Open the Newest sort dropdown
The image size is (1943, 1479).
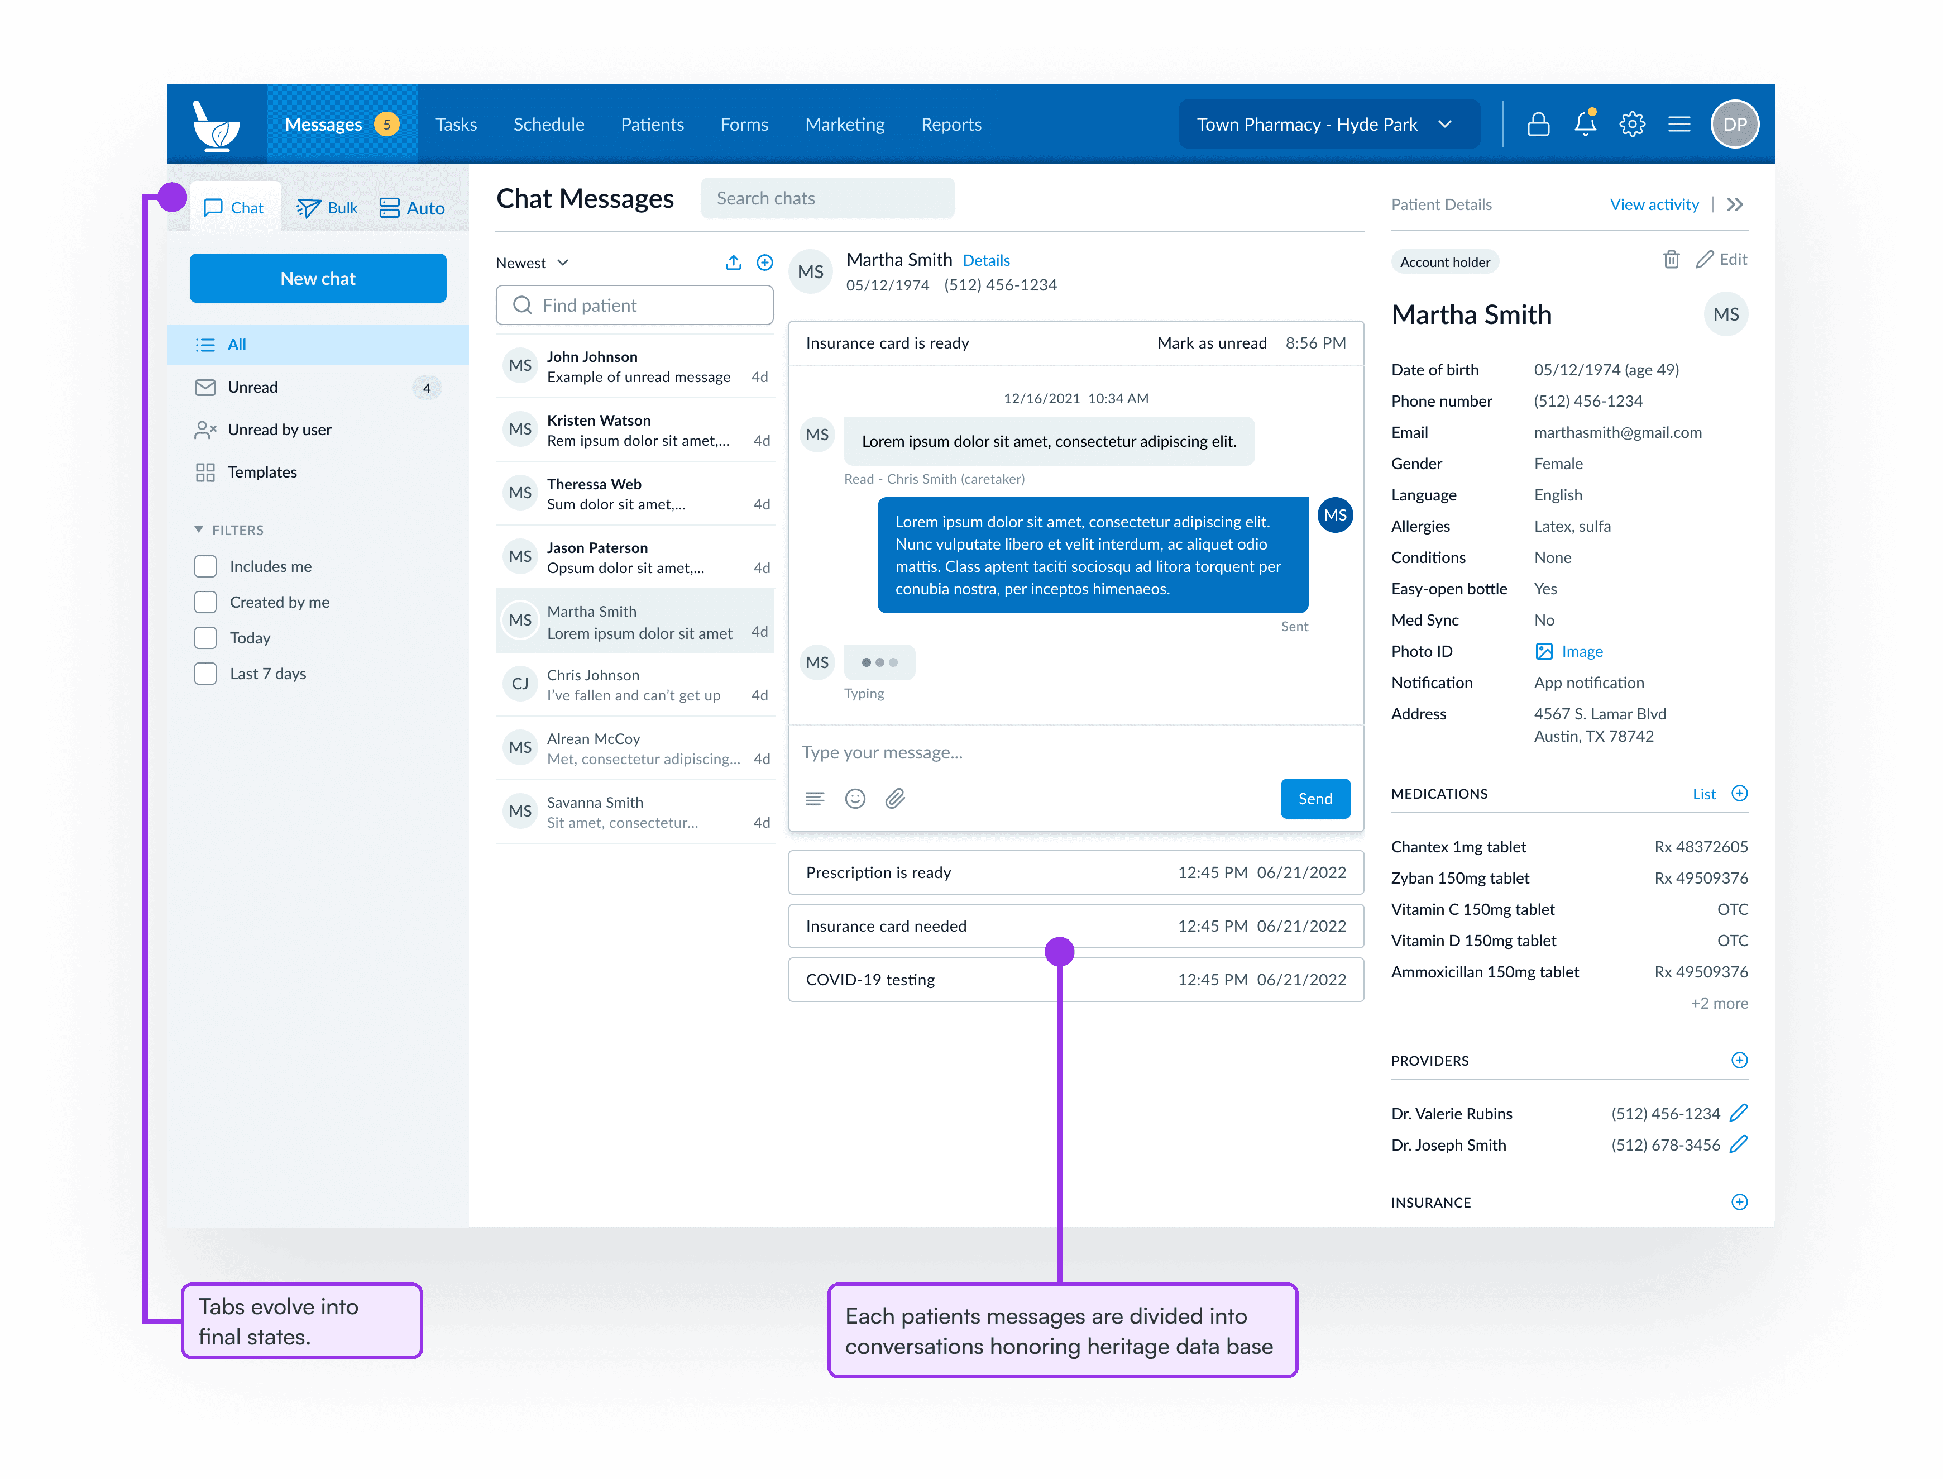tap(532, 263)
